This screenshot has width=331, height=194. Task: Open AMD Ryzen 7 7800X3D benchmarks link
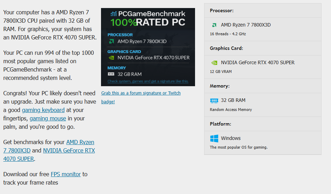pyautogui.click(x=49, y=146)
